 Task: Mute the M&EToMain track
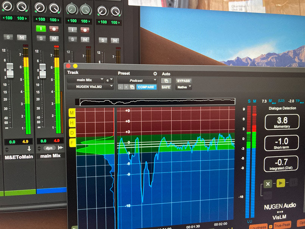[x=22, y=37]
